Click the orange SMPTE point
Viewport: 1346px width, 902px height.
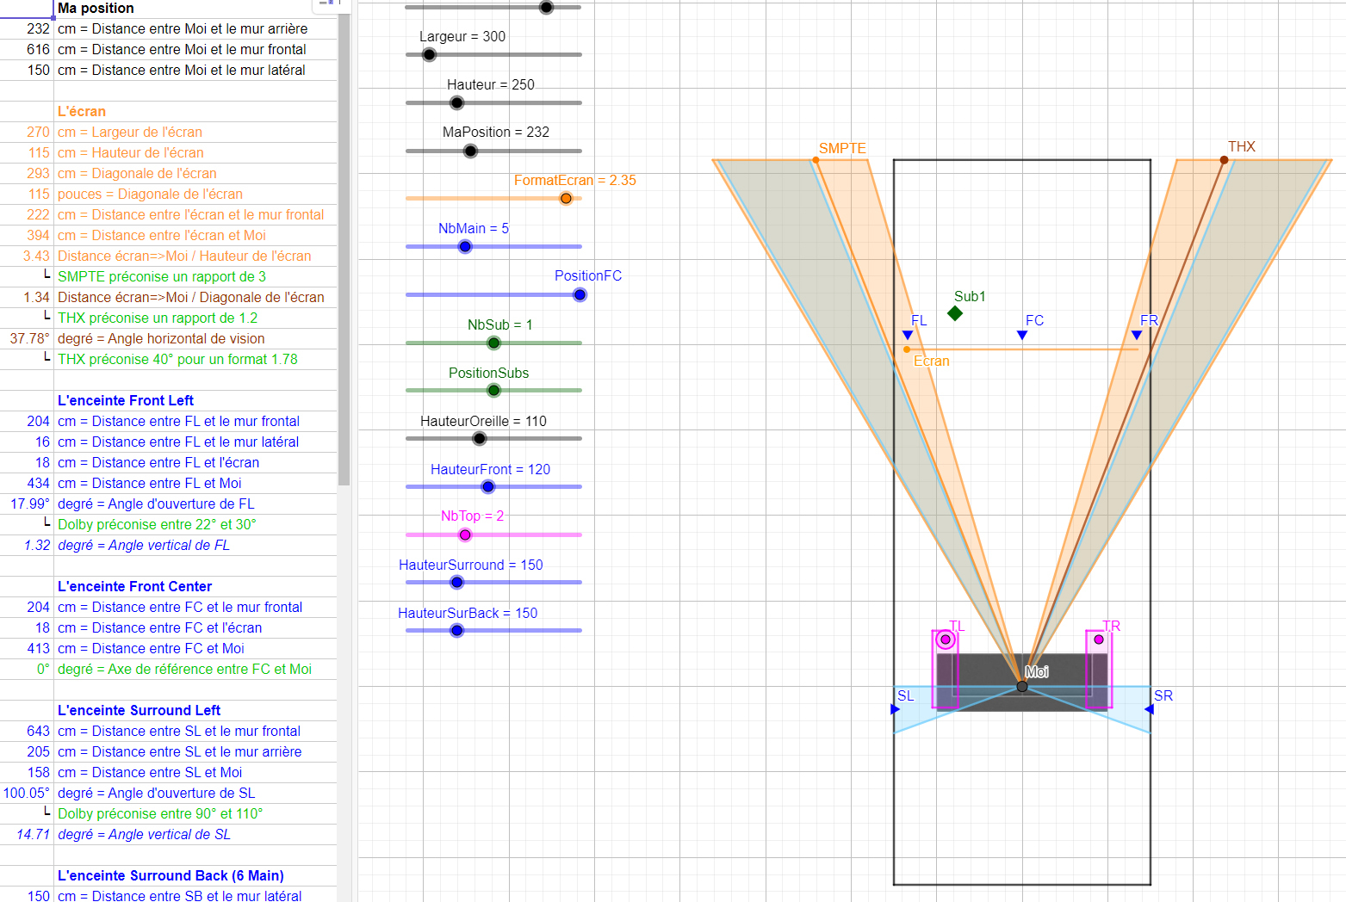(x=816, y=160)
